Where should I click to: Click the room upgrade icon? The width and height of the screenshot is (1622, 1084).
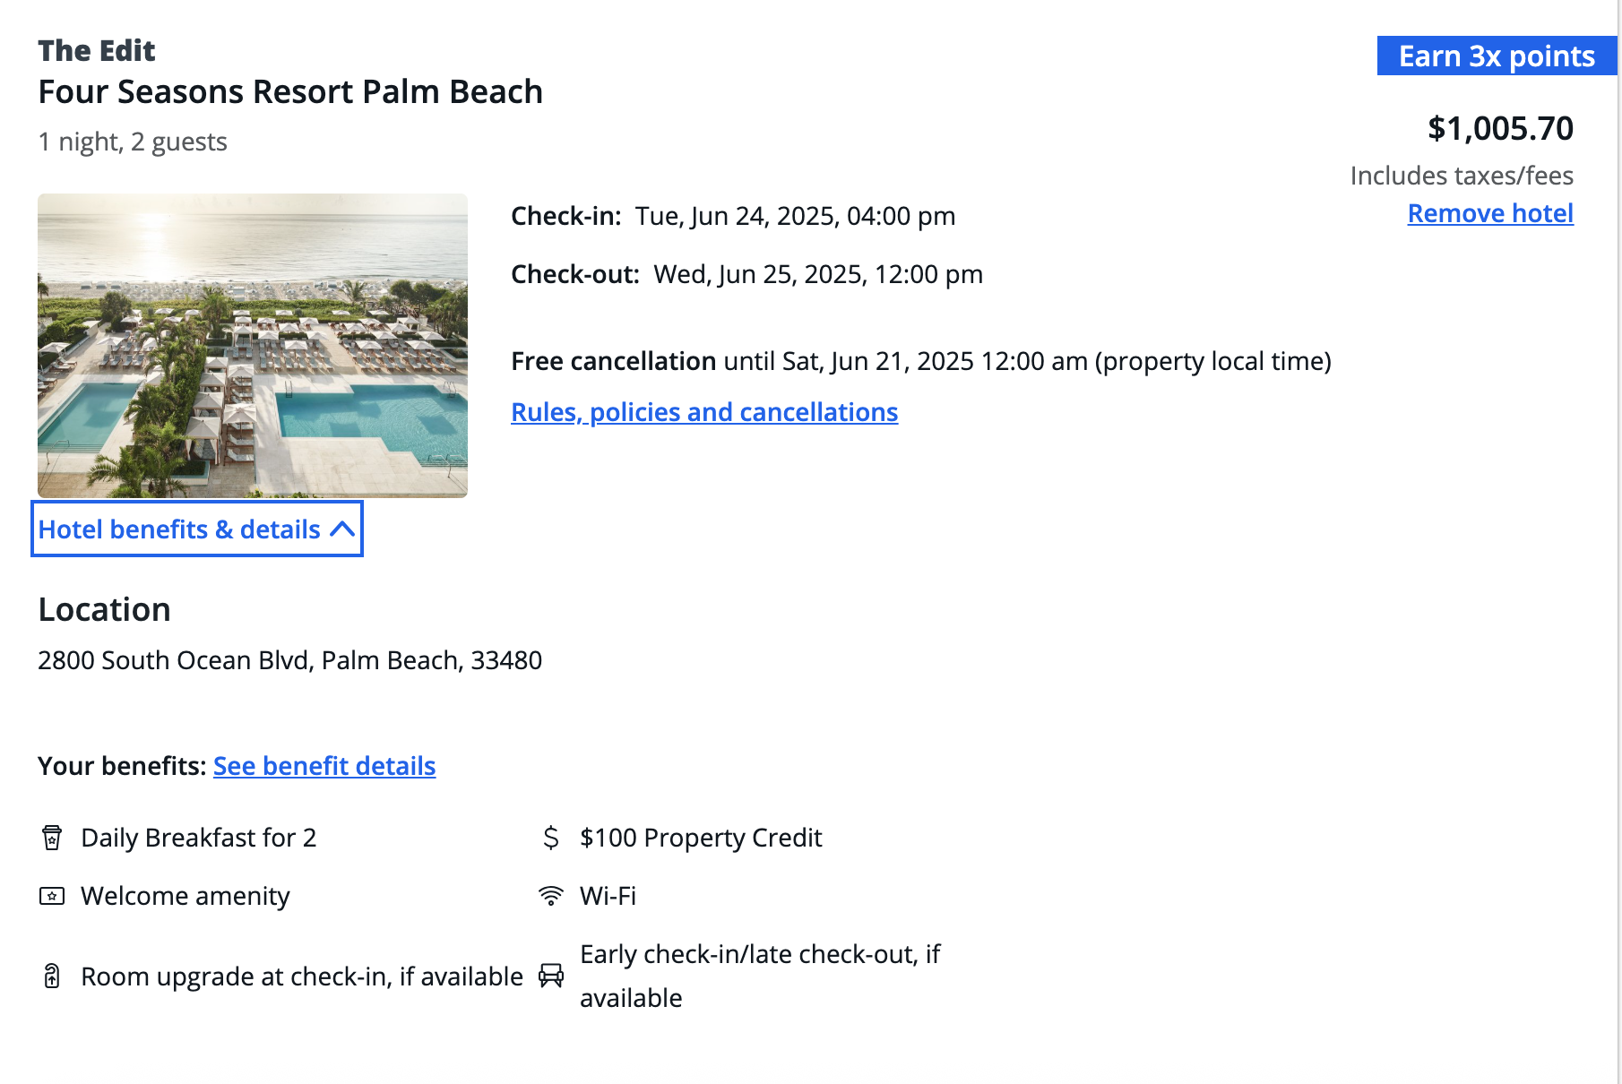52,976
